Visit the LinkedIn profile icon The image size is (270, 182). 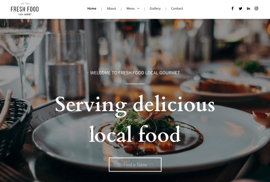pos(248,8)
